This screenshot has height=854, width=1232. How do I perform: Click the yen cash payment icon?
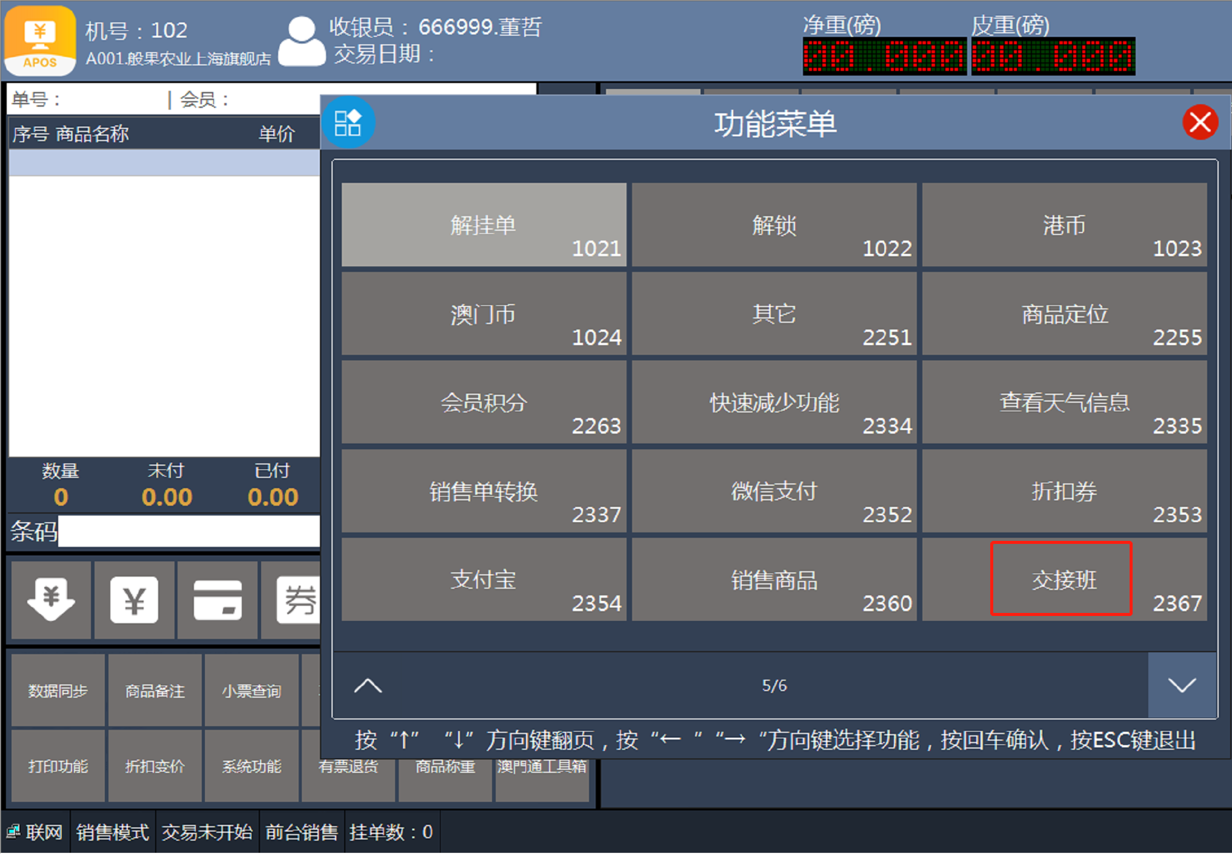pos(135,600)
